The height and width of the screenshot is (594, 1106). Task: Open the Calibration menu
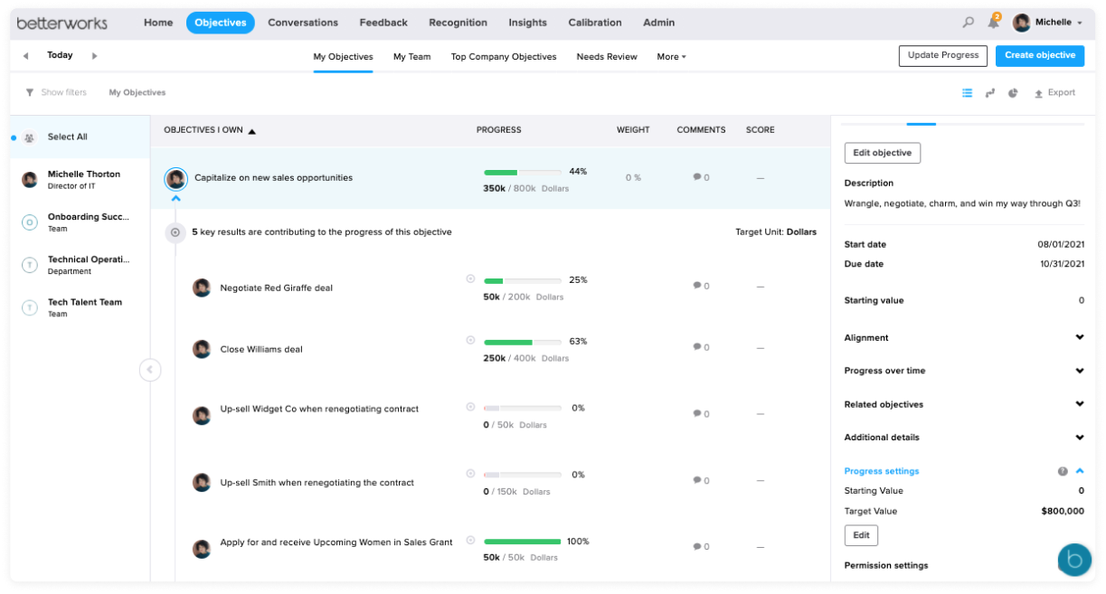(x=595, y=23)
